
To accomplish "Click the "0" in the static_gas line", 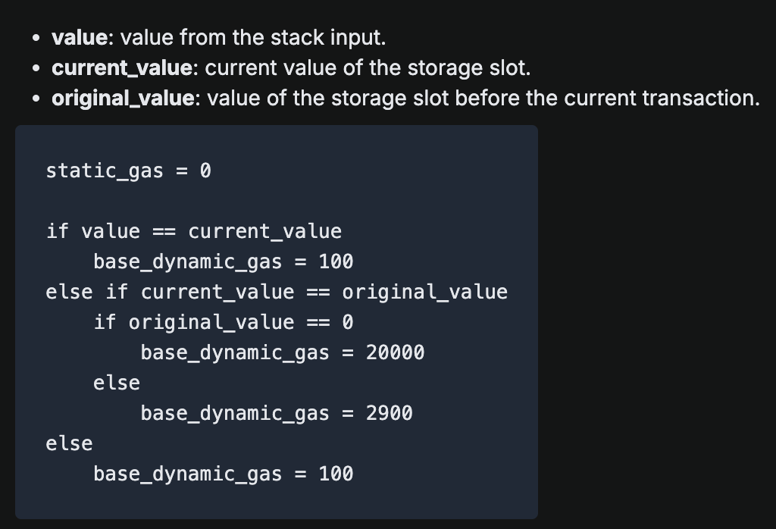I will [205, 171].
